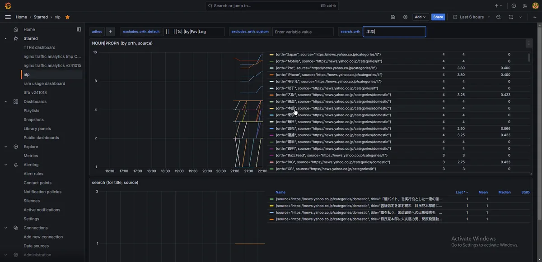Open Alert rules in the sidebar
The image size is (542, 262).
click(33, 174)
